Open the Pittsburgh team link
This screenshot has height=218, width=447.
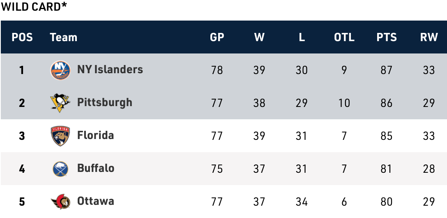pos(104,102)
